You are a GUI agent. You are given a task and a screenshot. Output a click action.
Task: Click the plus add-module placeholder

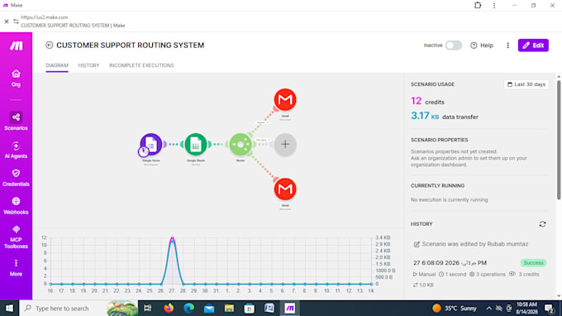point(285,144)
